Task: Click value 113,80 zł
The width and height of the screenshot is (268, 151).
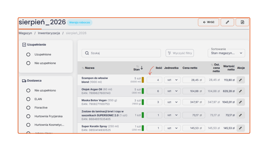Action: (x=229, y=80)
